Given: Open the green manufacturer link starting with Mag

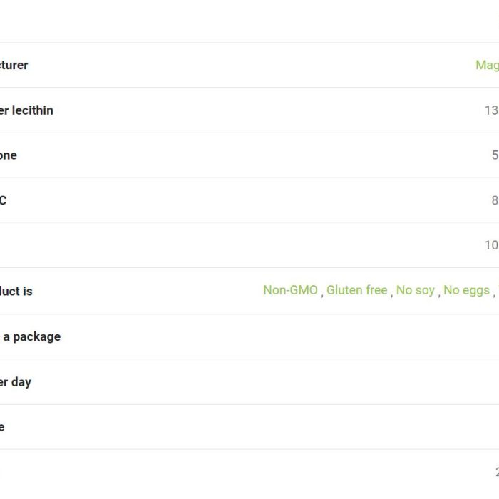Looking at the screenshot, I should point(487,66).
